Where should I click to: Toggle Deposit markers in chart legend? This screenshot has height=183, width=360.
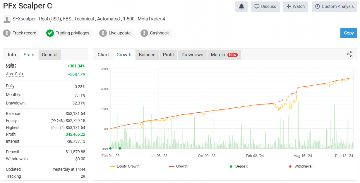click(x=239, y=166)
